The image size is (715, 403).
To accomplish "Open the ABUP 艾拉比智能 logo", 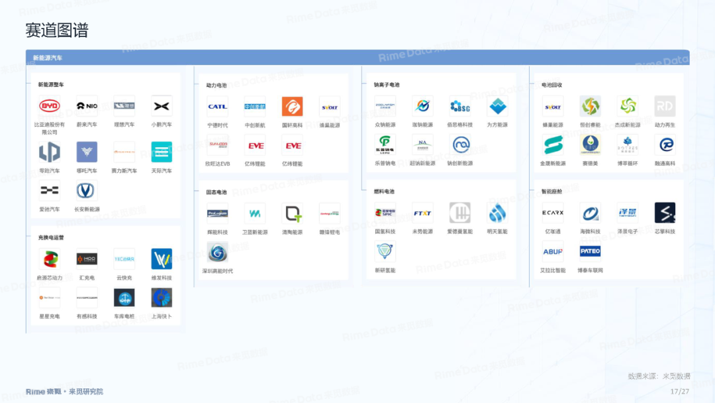I will point(553,252).
